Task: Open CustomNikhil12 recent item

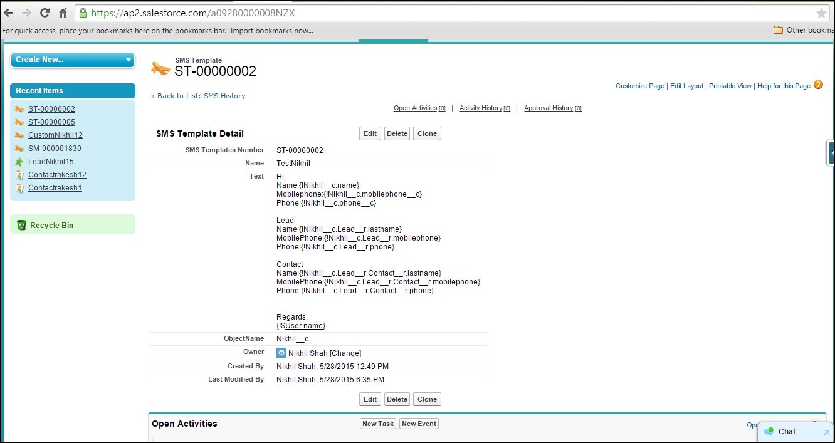Action: [55, 135]
